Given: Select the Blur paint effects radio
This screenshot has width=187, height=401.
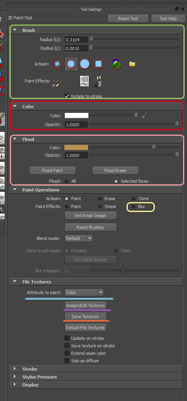Looking at the screenshot, I should pos(133,206).
